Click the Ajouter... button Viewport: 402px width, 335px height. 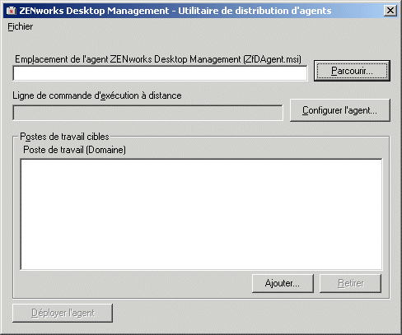click(283, 283)
